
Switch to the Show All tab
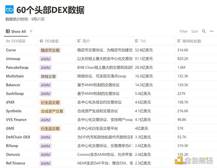(16, 31)
